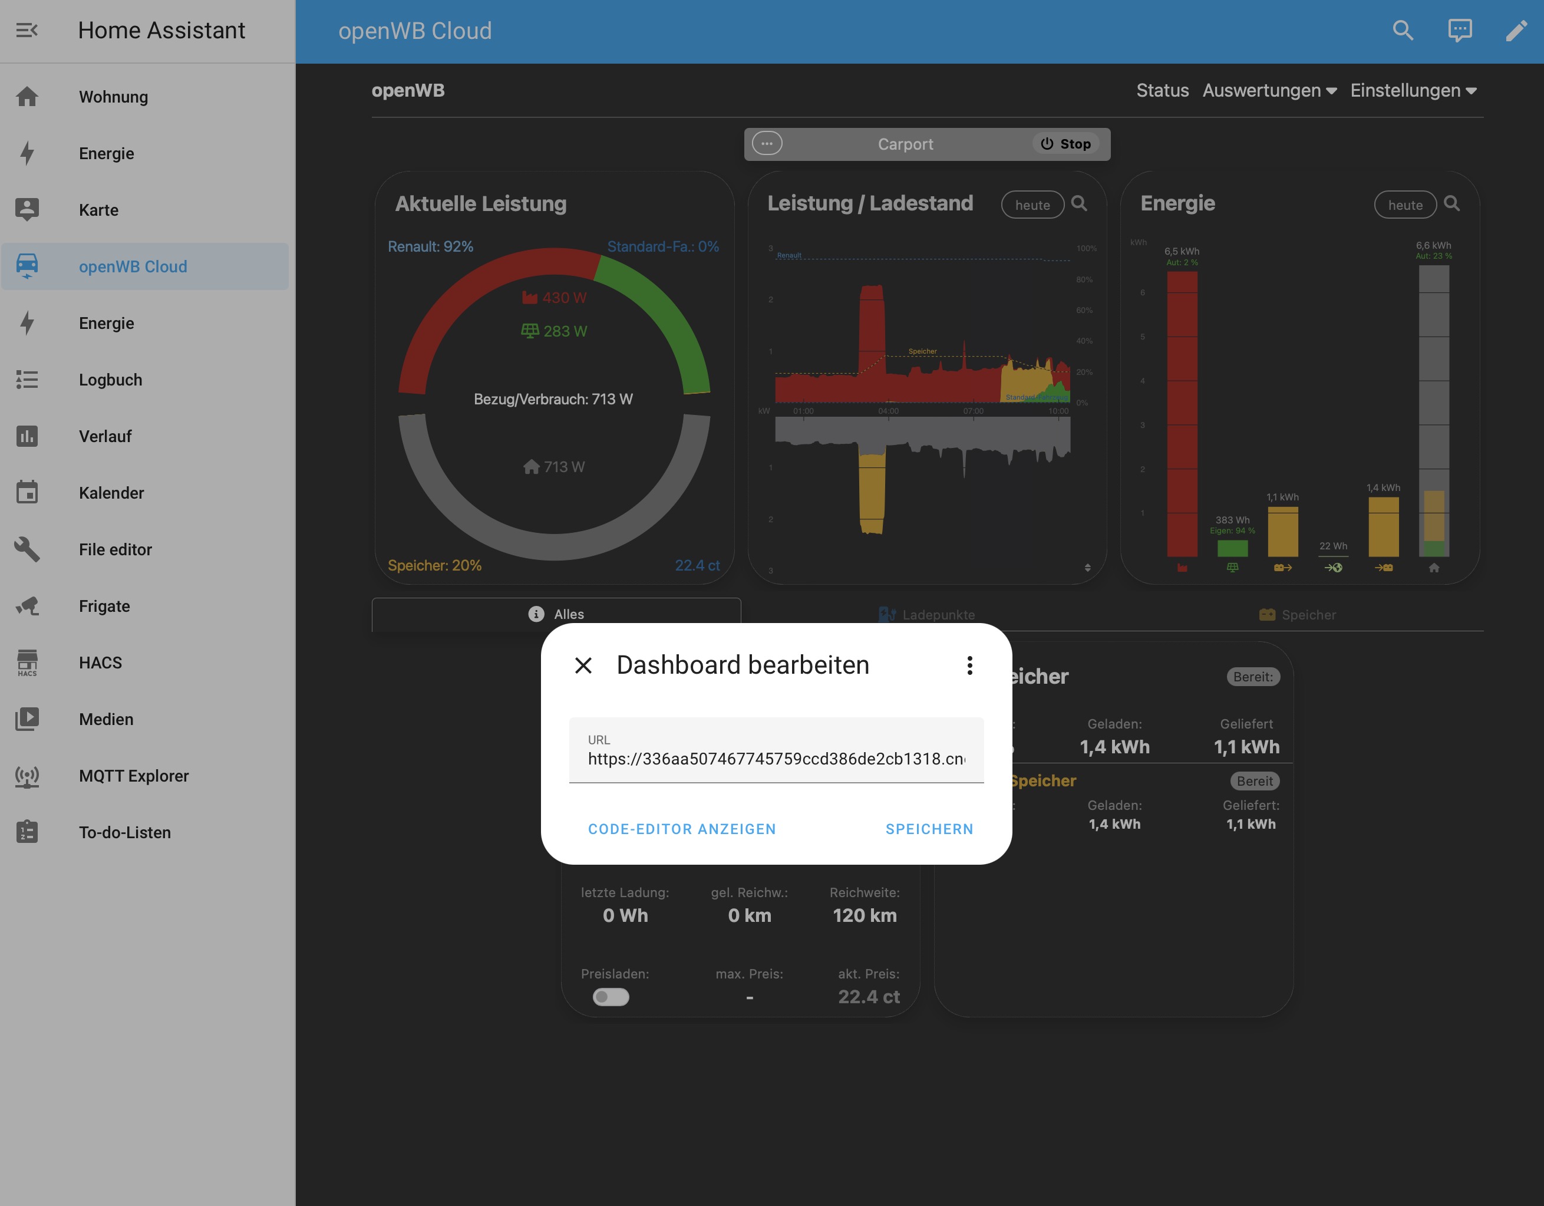Screen dimensions: 1544x1206
Task: Click the SPEICHERN button
Action: tap(929, 829)
